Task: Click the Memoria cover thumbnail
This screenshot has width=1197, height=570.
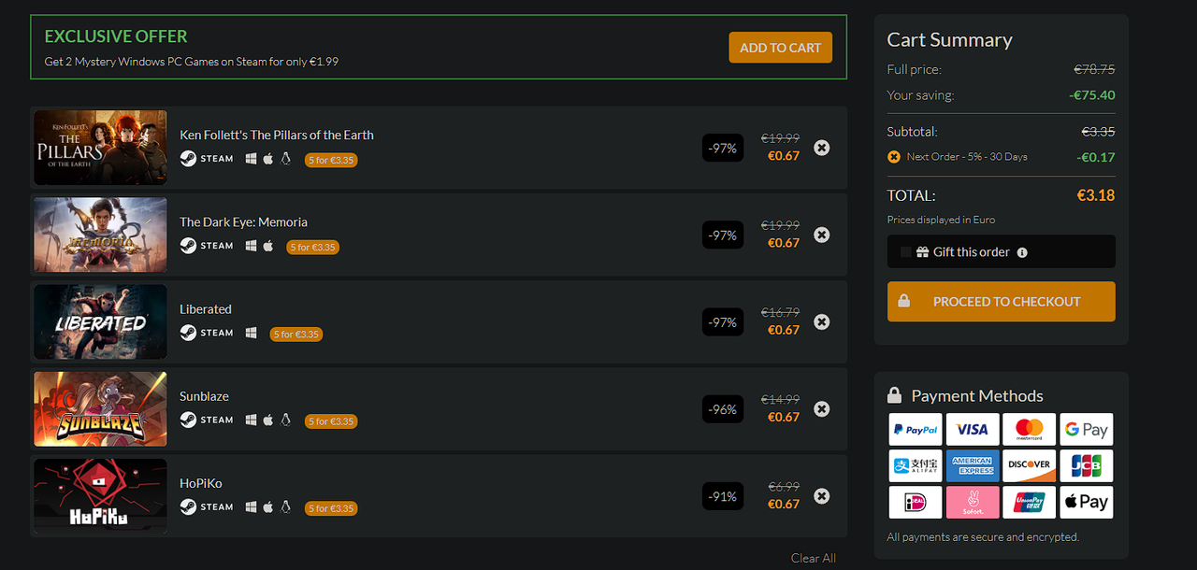Action: (x=100, y=235)
